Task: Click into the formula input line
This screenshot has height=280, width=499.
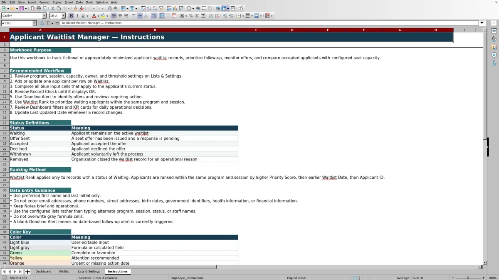Action: click(x=269, y=23)
